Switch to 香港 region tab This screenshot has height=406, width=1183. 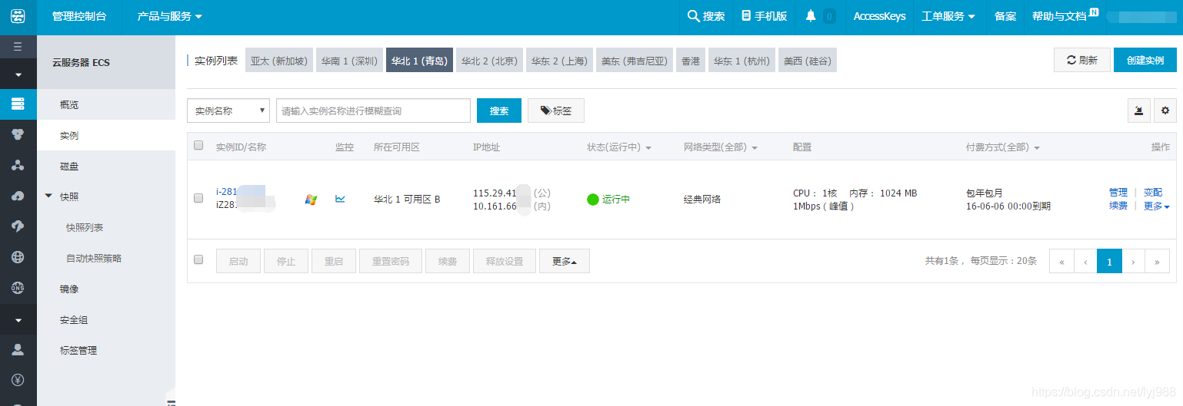(691, 61)
